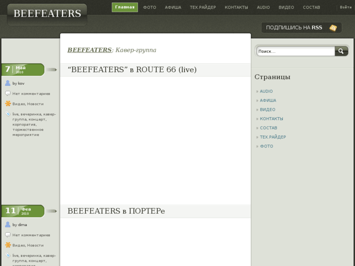
Task: Open Новости category on the 11 Фев post
Action: point(35,246)
